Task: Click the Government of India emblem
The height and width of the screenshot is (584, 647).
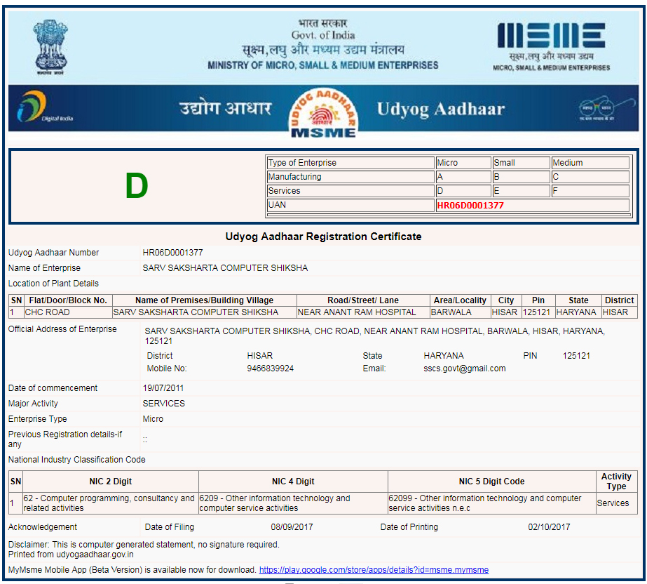Action: (x=50, y=46)
